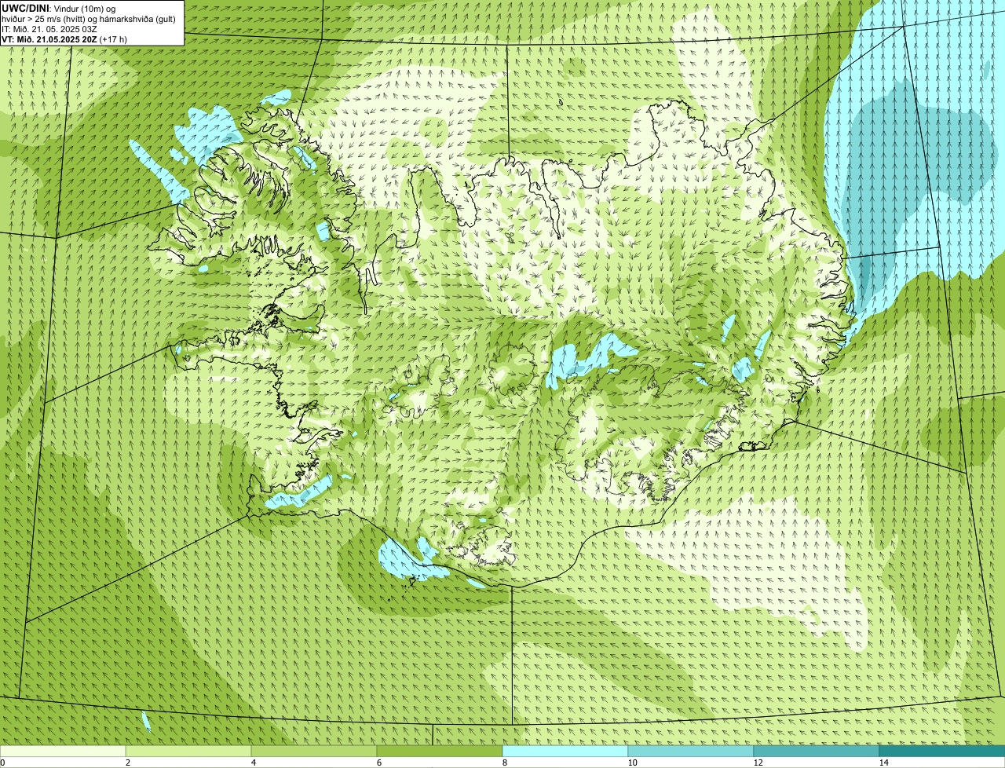
Task: Click the legend label "0"
Action: coord(2,763)
